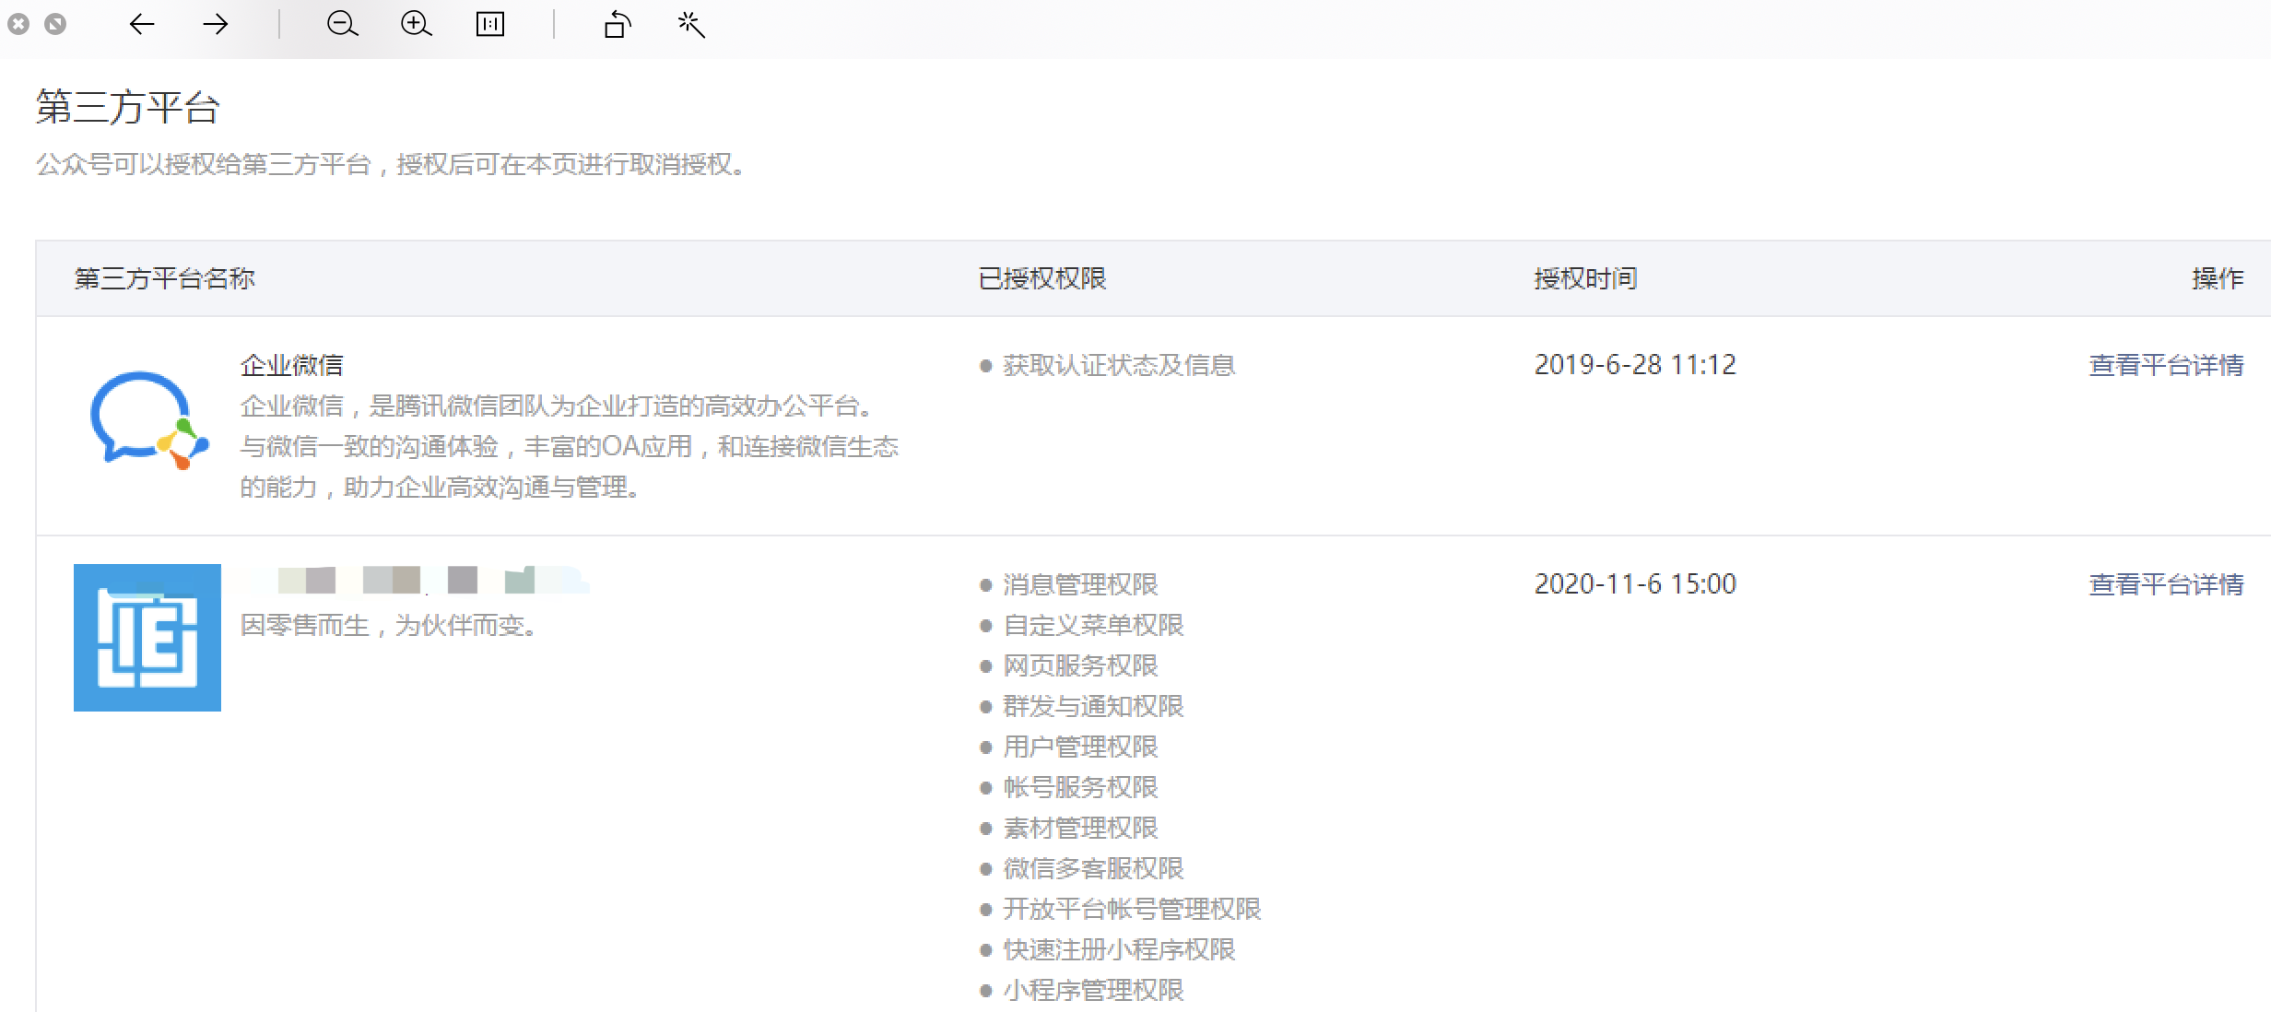The image size is (2271, 1012).
Task: Rotate the image counterclockwise
Action: (x=617, y=25)
